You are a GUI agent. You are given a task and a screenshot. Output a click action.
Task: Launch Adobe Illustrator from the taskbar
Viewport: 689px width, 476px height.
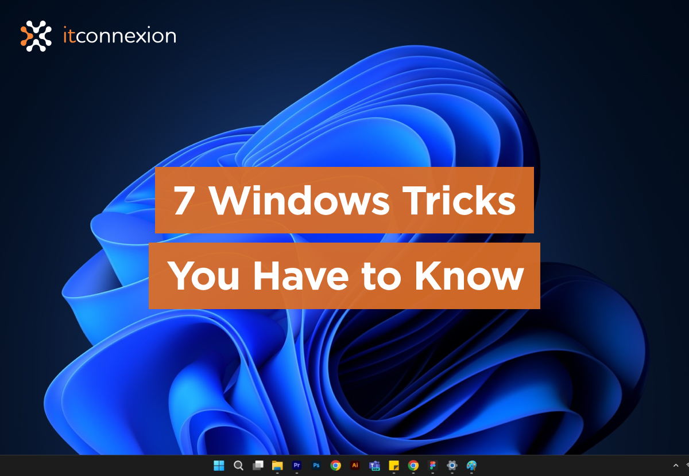[x=354, y=466]
